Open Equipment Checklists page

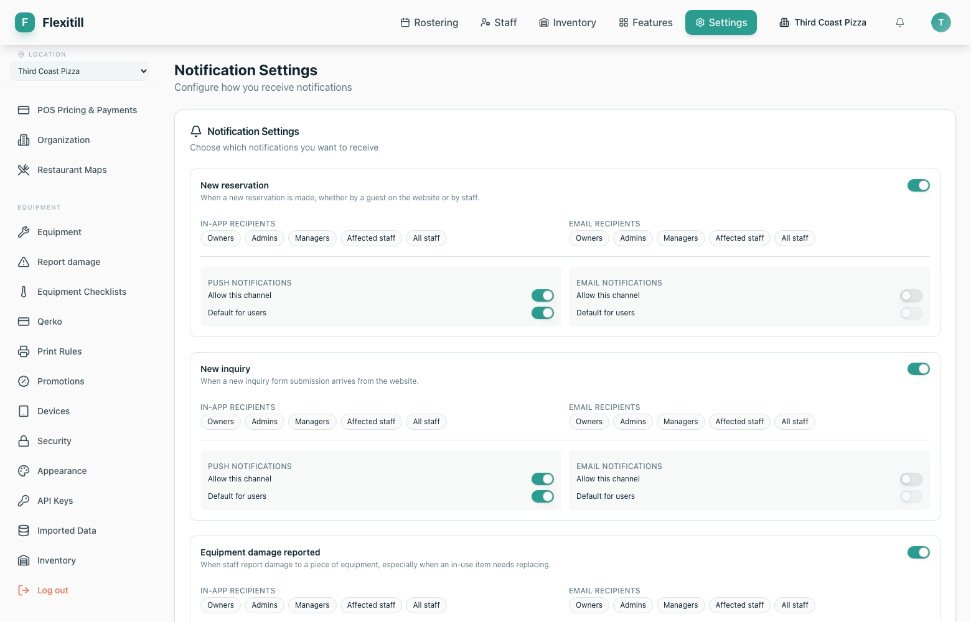click(x=80, y=292)
